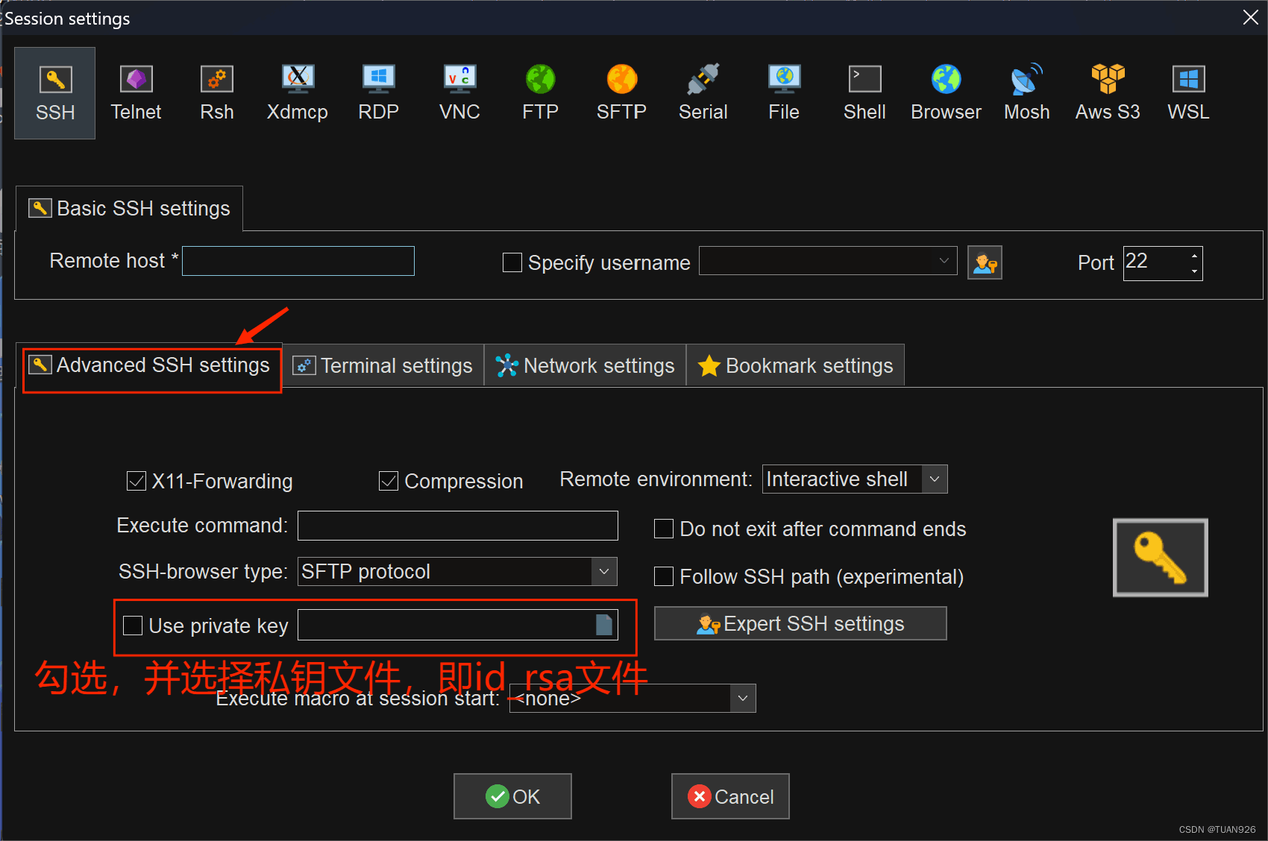Select the Serial connection icon

(703, 92)
